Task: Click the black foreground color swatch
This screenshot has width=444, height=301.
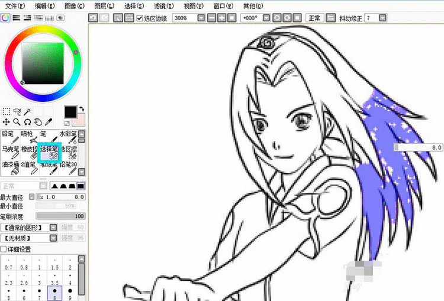Action: click(70, 112)
